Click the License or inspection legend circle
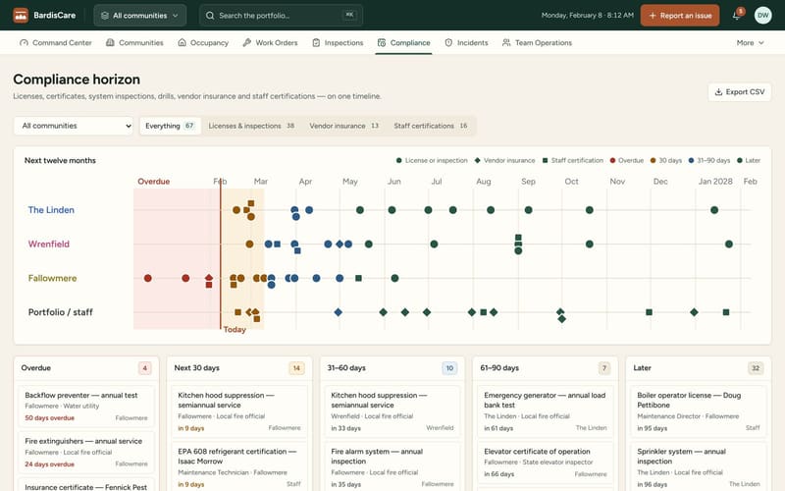The width and height of the screenshot is (785, 491). coord(399,161)
